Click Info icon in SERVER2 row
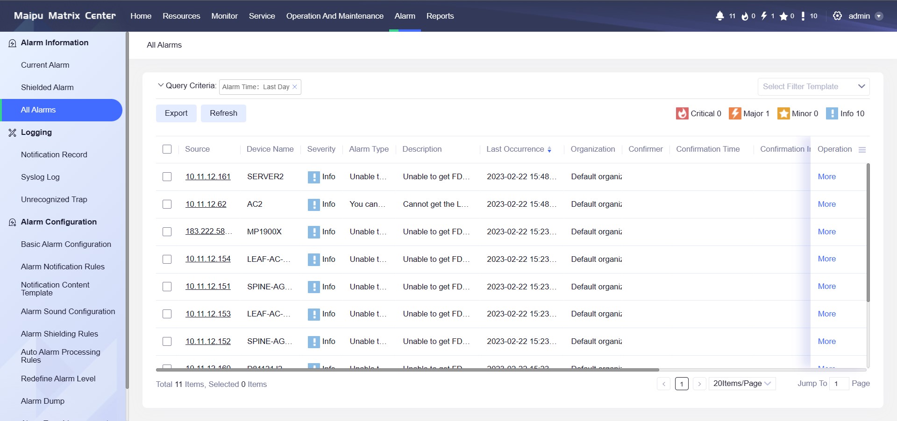Screen dimensions: 897x421 point(314,177)
